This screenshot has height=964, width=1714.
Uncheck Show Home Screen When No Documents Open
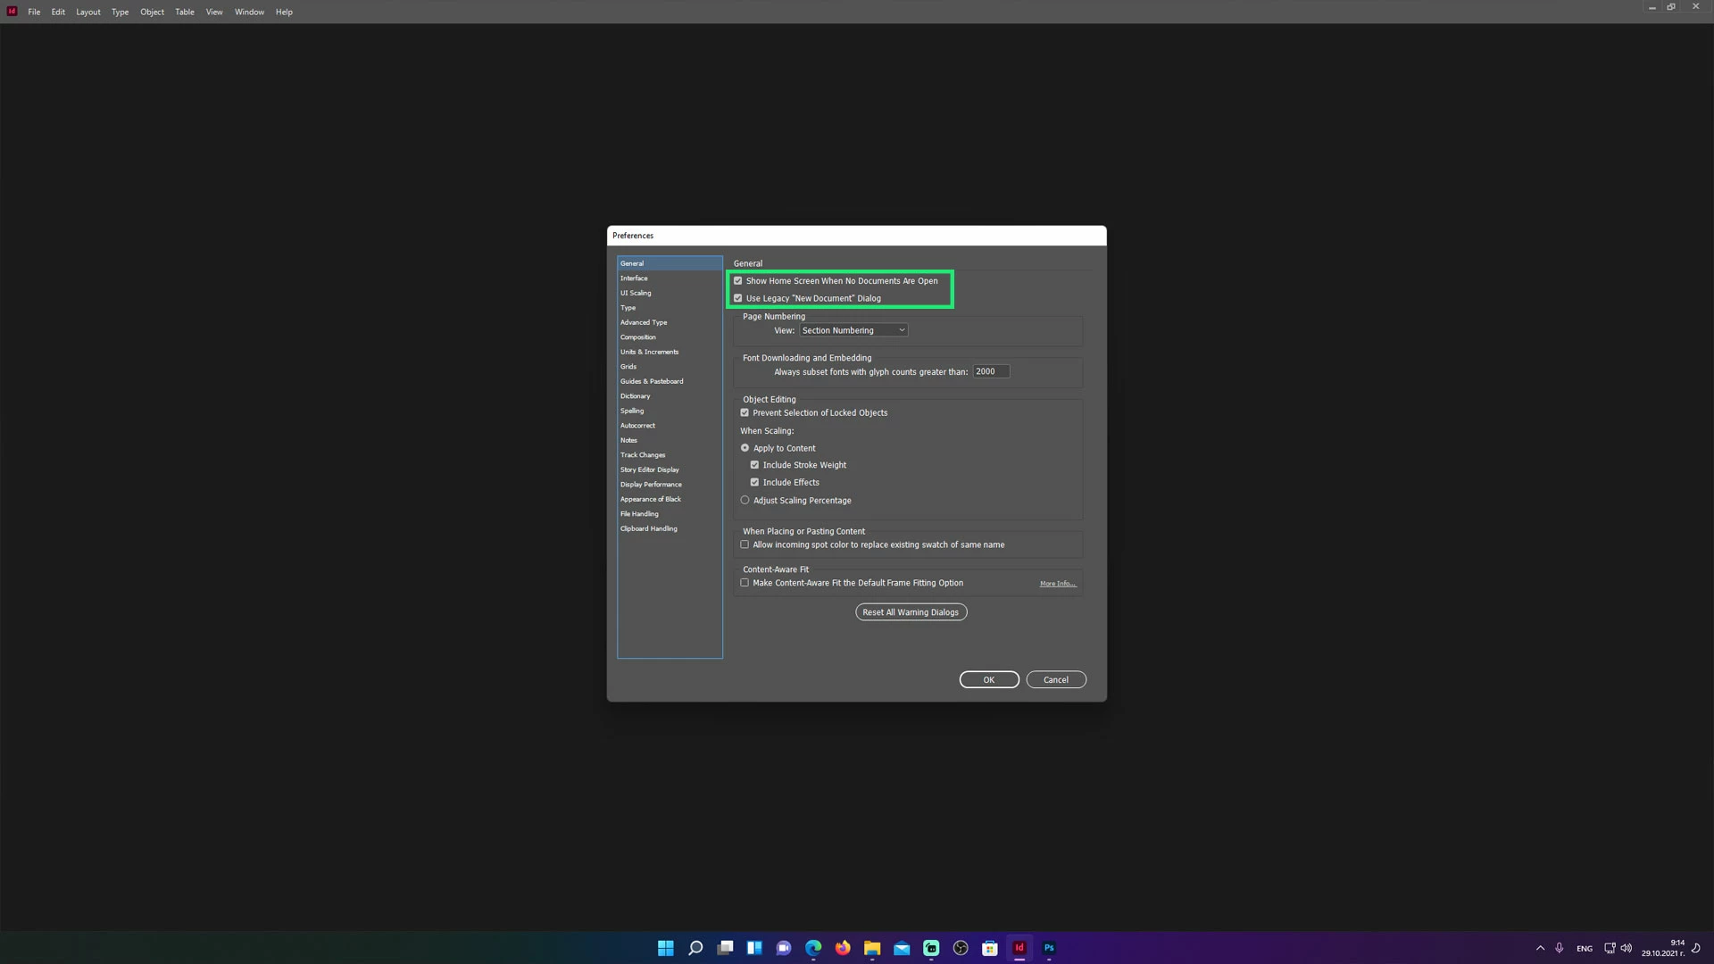click(x=738, y=281)
